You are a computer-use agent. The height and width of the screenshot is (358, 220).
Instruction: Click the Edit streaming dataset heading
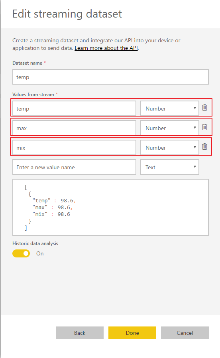click(67, 14)
